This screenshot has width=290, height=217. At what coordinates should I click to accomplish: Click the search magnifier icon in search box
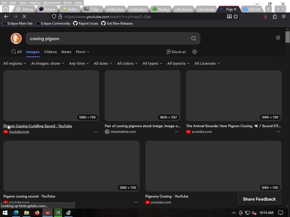pyautogui.click(x=193, y=38)
